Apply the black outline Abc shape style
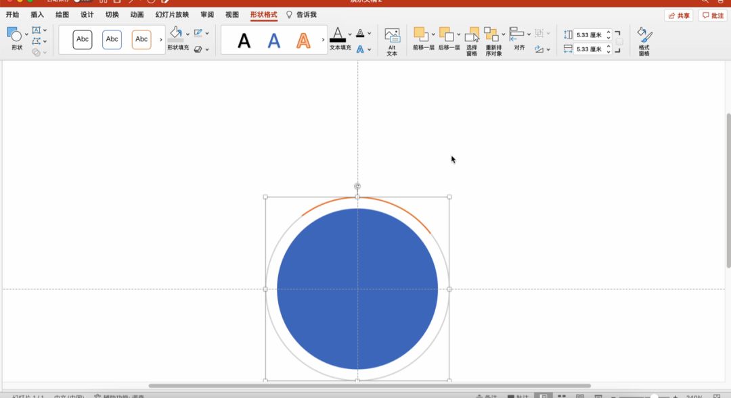This screenshot has height=398, width=731. (x=83, y=40)
